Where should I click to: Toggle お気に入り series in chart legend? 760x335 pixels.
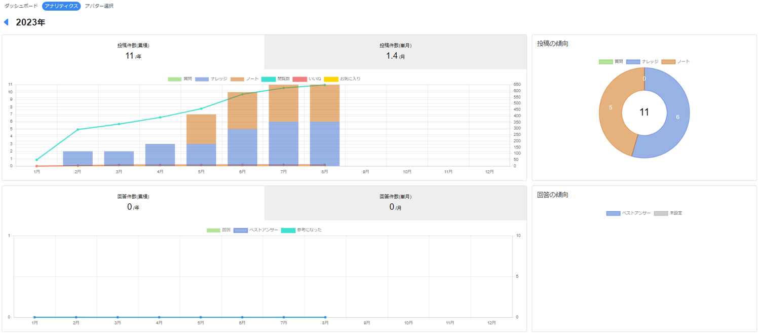[343, 79]
